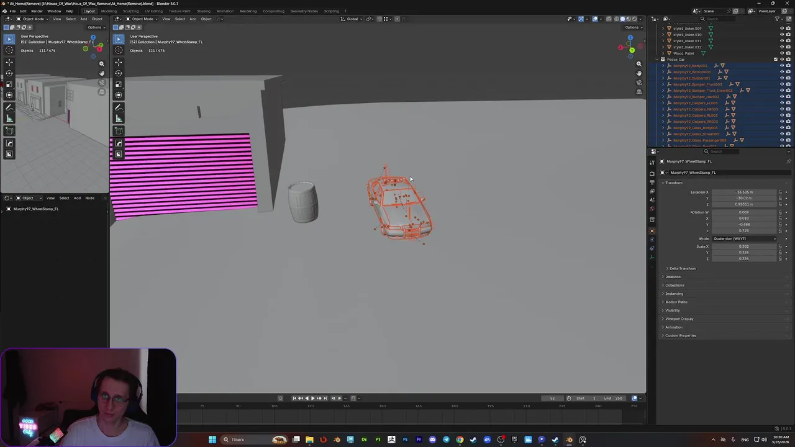Open the Object properties tab
This screenshot has width=795, height=447.
click(652, 231)
